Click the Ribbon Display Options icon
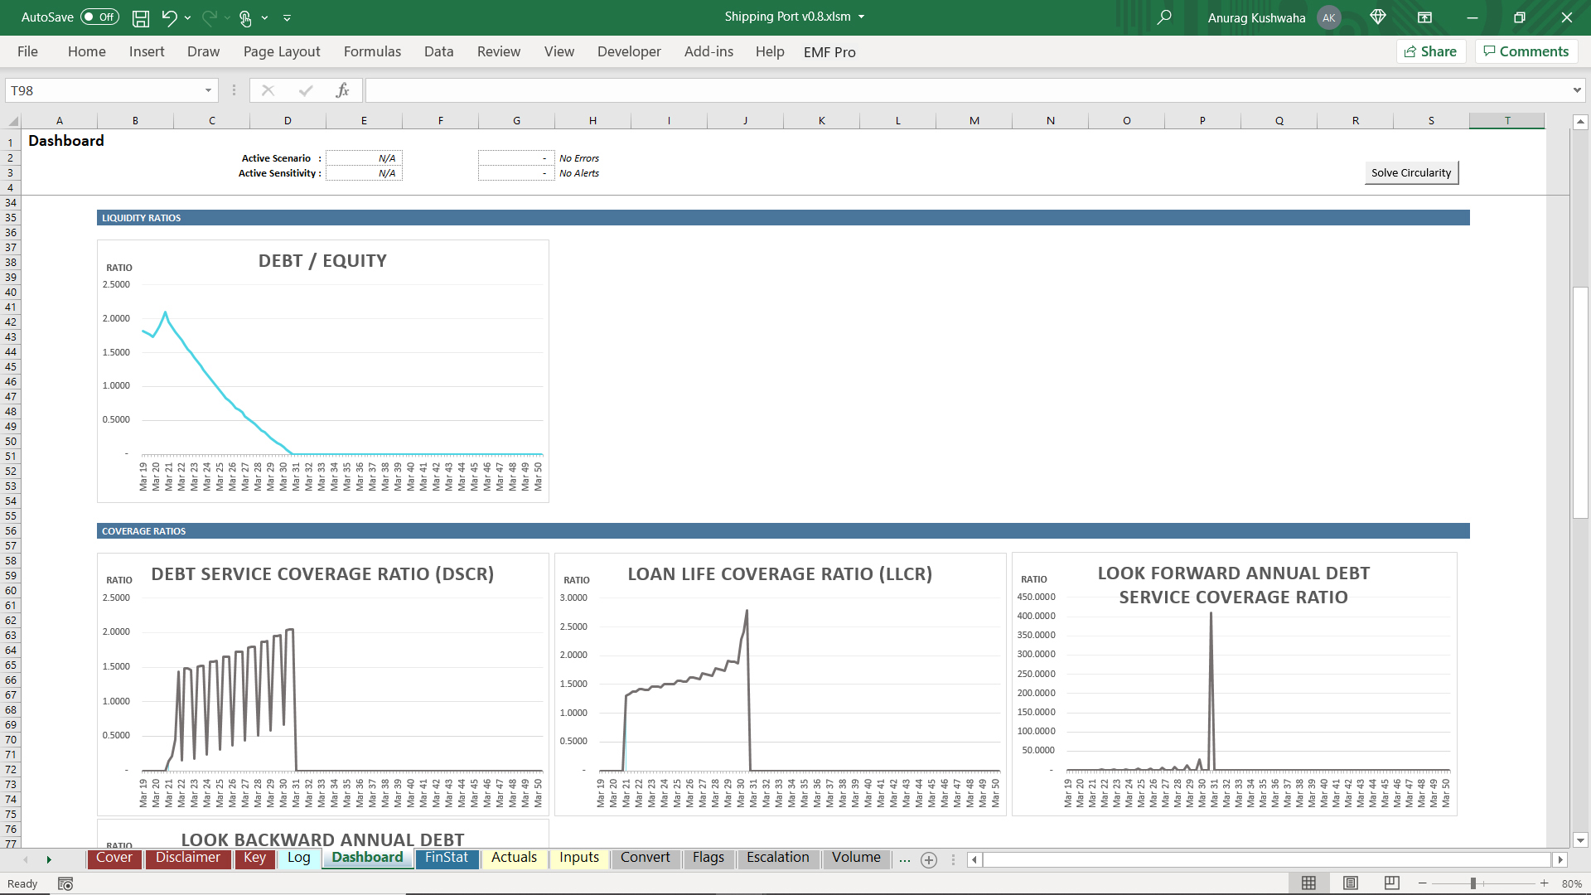The height and width of the screenshot is (895, 1591). coord(1425,17)
